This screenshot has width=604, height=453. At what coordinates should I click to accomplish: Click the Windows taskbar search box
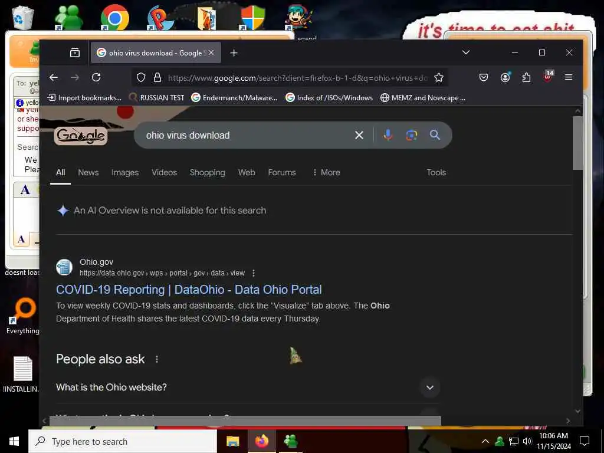(x=123, y=441)
